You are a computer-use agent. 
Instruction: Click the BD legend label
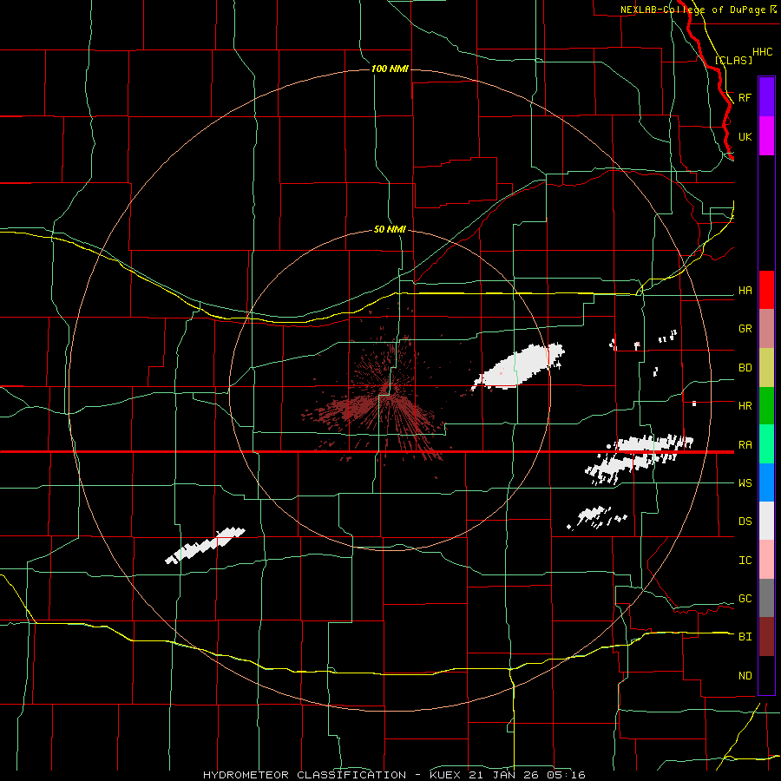745,368
